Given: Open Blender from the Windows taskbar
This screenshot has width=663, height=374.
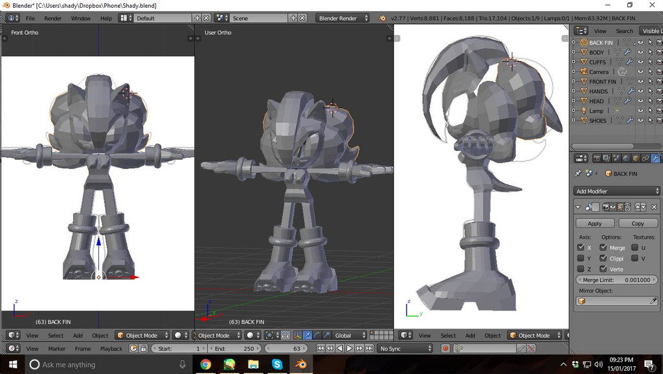Looking at the screenshot, I should pos(301,364).
